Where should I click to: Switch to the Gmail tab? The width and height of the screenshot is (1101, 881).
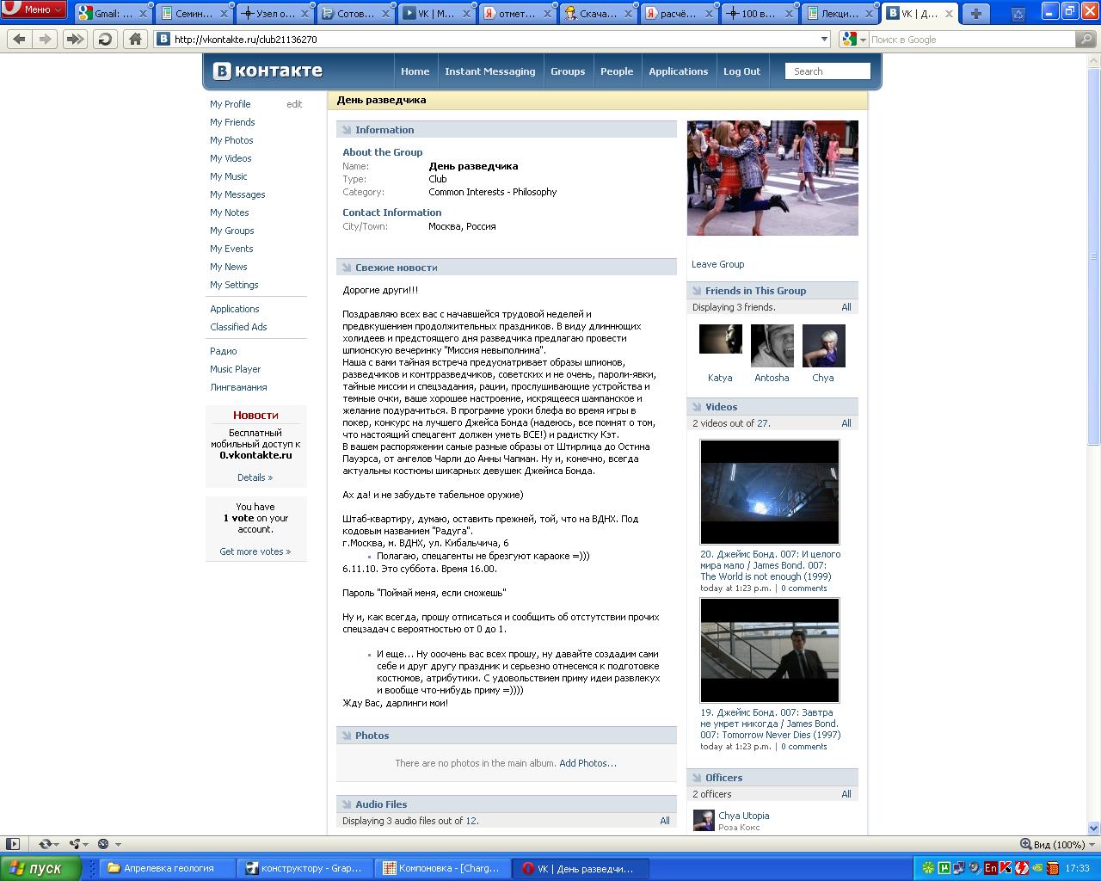coord(113,14)
